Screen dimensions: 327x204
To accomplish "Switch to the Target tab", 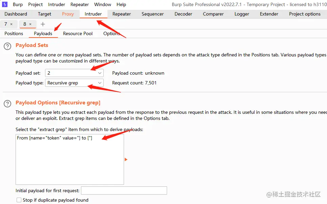I will pos(44,14).
